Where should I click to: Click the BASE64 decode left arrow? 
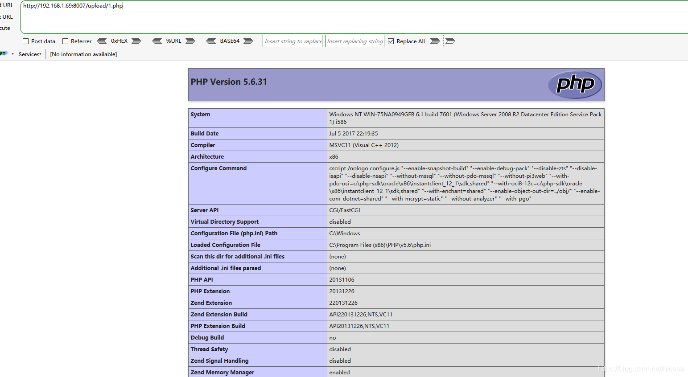point(211,41)
